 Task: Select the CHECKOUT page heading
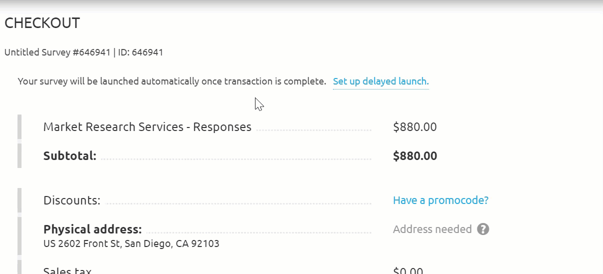tap(42, 23)
